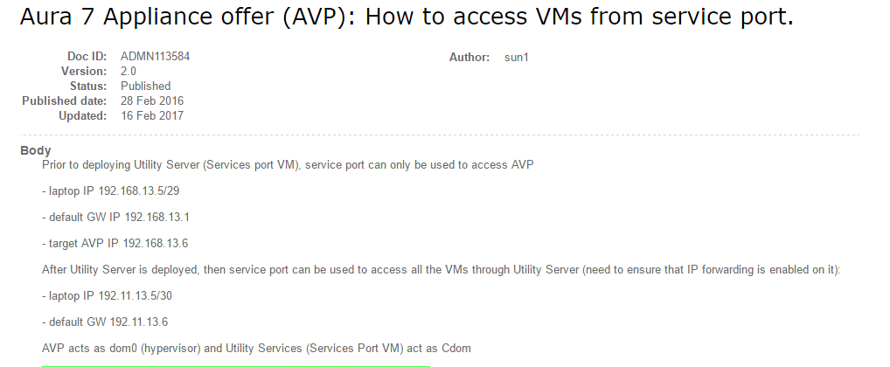Click the author name sun1
The image size is (890, 367).
click(516, 58)
